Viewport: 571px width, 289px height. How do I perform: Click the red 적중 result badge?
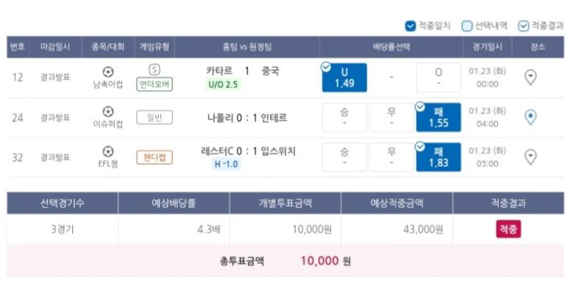pos(508,229)
